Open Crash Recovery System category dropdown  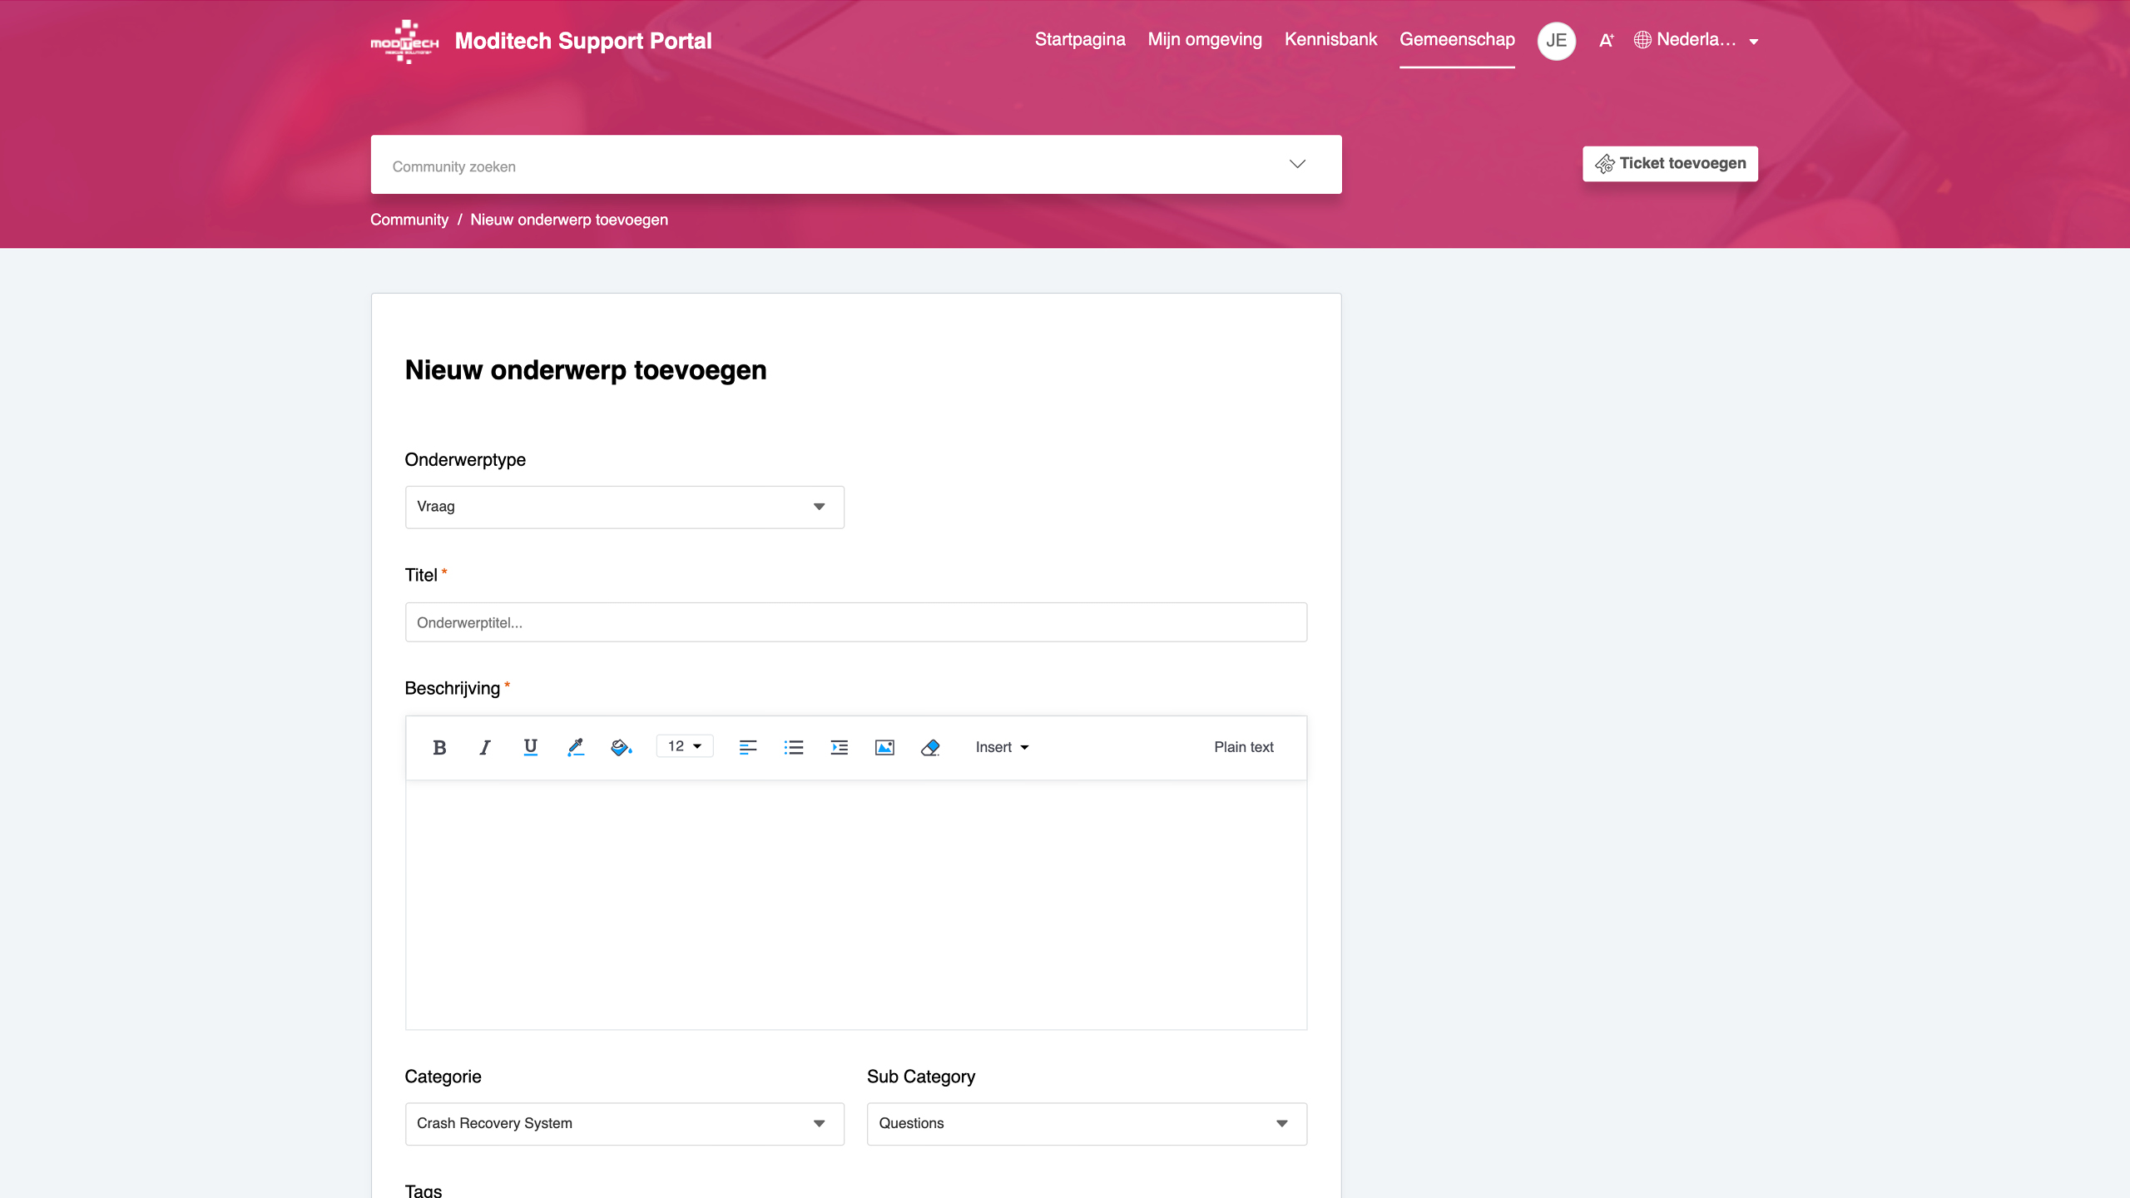click(624, 1123)
